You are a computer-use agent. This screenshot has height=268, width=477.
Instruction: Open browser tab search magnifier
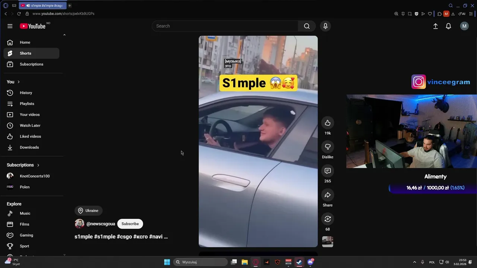451,6
